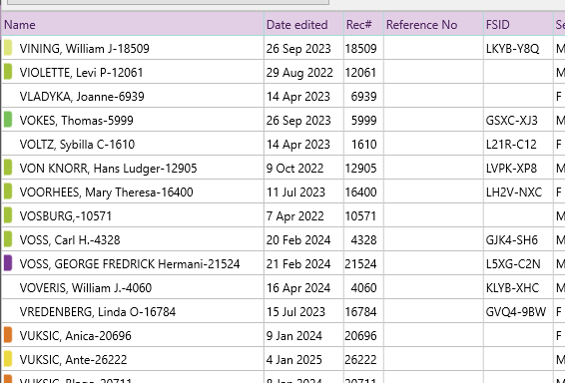565x383 pixels.
Task: Select VOSS, Carl H.-4328
Action: click(70, 240)
